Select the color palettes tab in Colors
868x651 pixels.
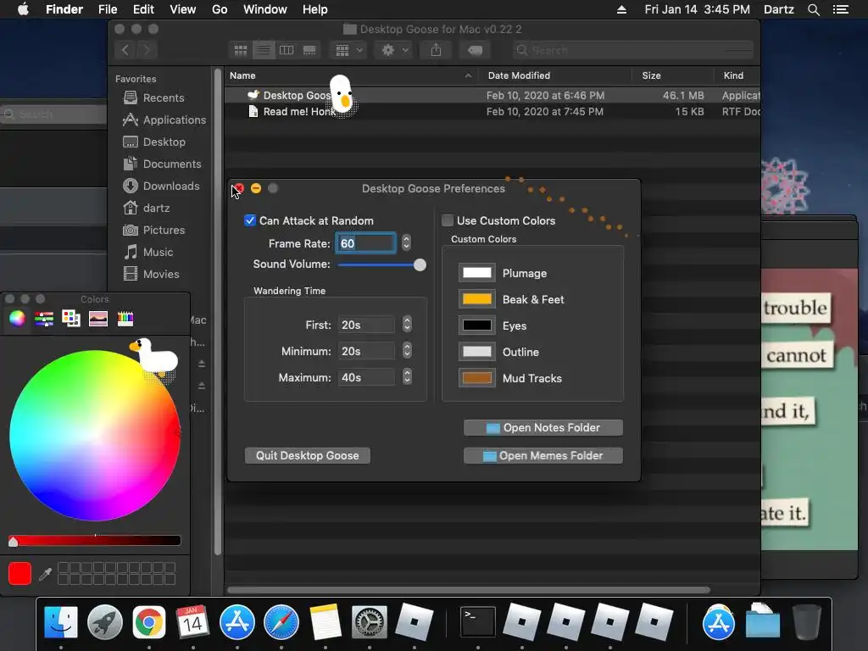71,319
